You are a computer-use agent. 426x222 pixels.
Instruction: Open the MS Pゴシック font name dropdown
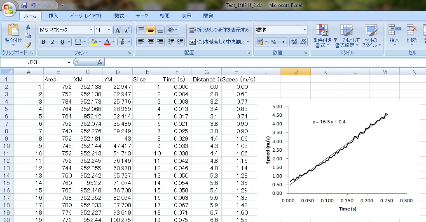coord(91,30)
